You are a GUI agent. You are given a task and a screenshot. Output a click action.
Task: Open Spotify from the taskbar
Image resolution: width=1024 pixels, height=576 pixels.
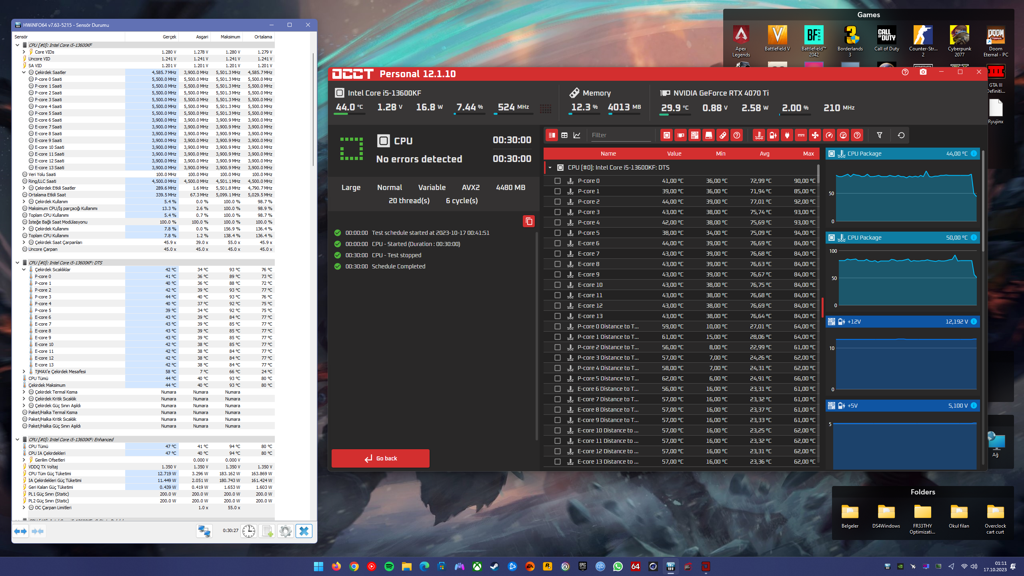pos(389,566)
